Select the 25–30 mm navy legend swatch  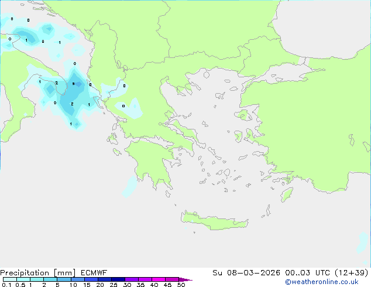(118, 279)
